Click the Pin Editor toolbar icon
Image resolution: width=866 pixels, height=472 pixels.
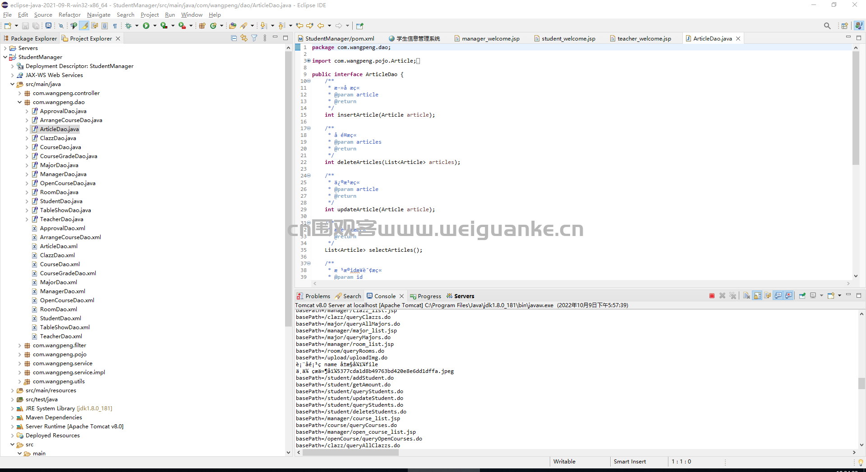pyautogui.click(x=359, y=26)
